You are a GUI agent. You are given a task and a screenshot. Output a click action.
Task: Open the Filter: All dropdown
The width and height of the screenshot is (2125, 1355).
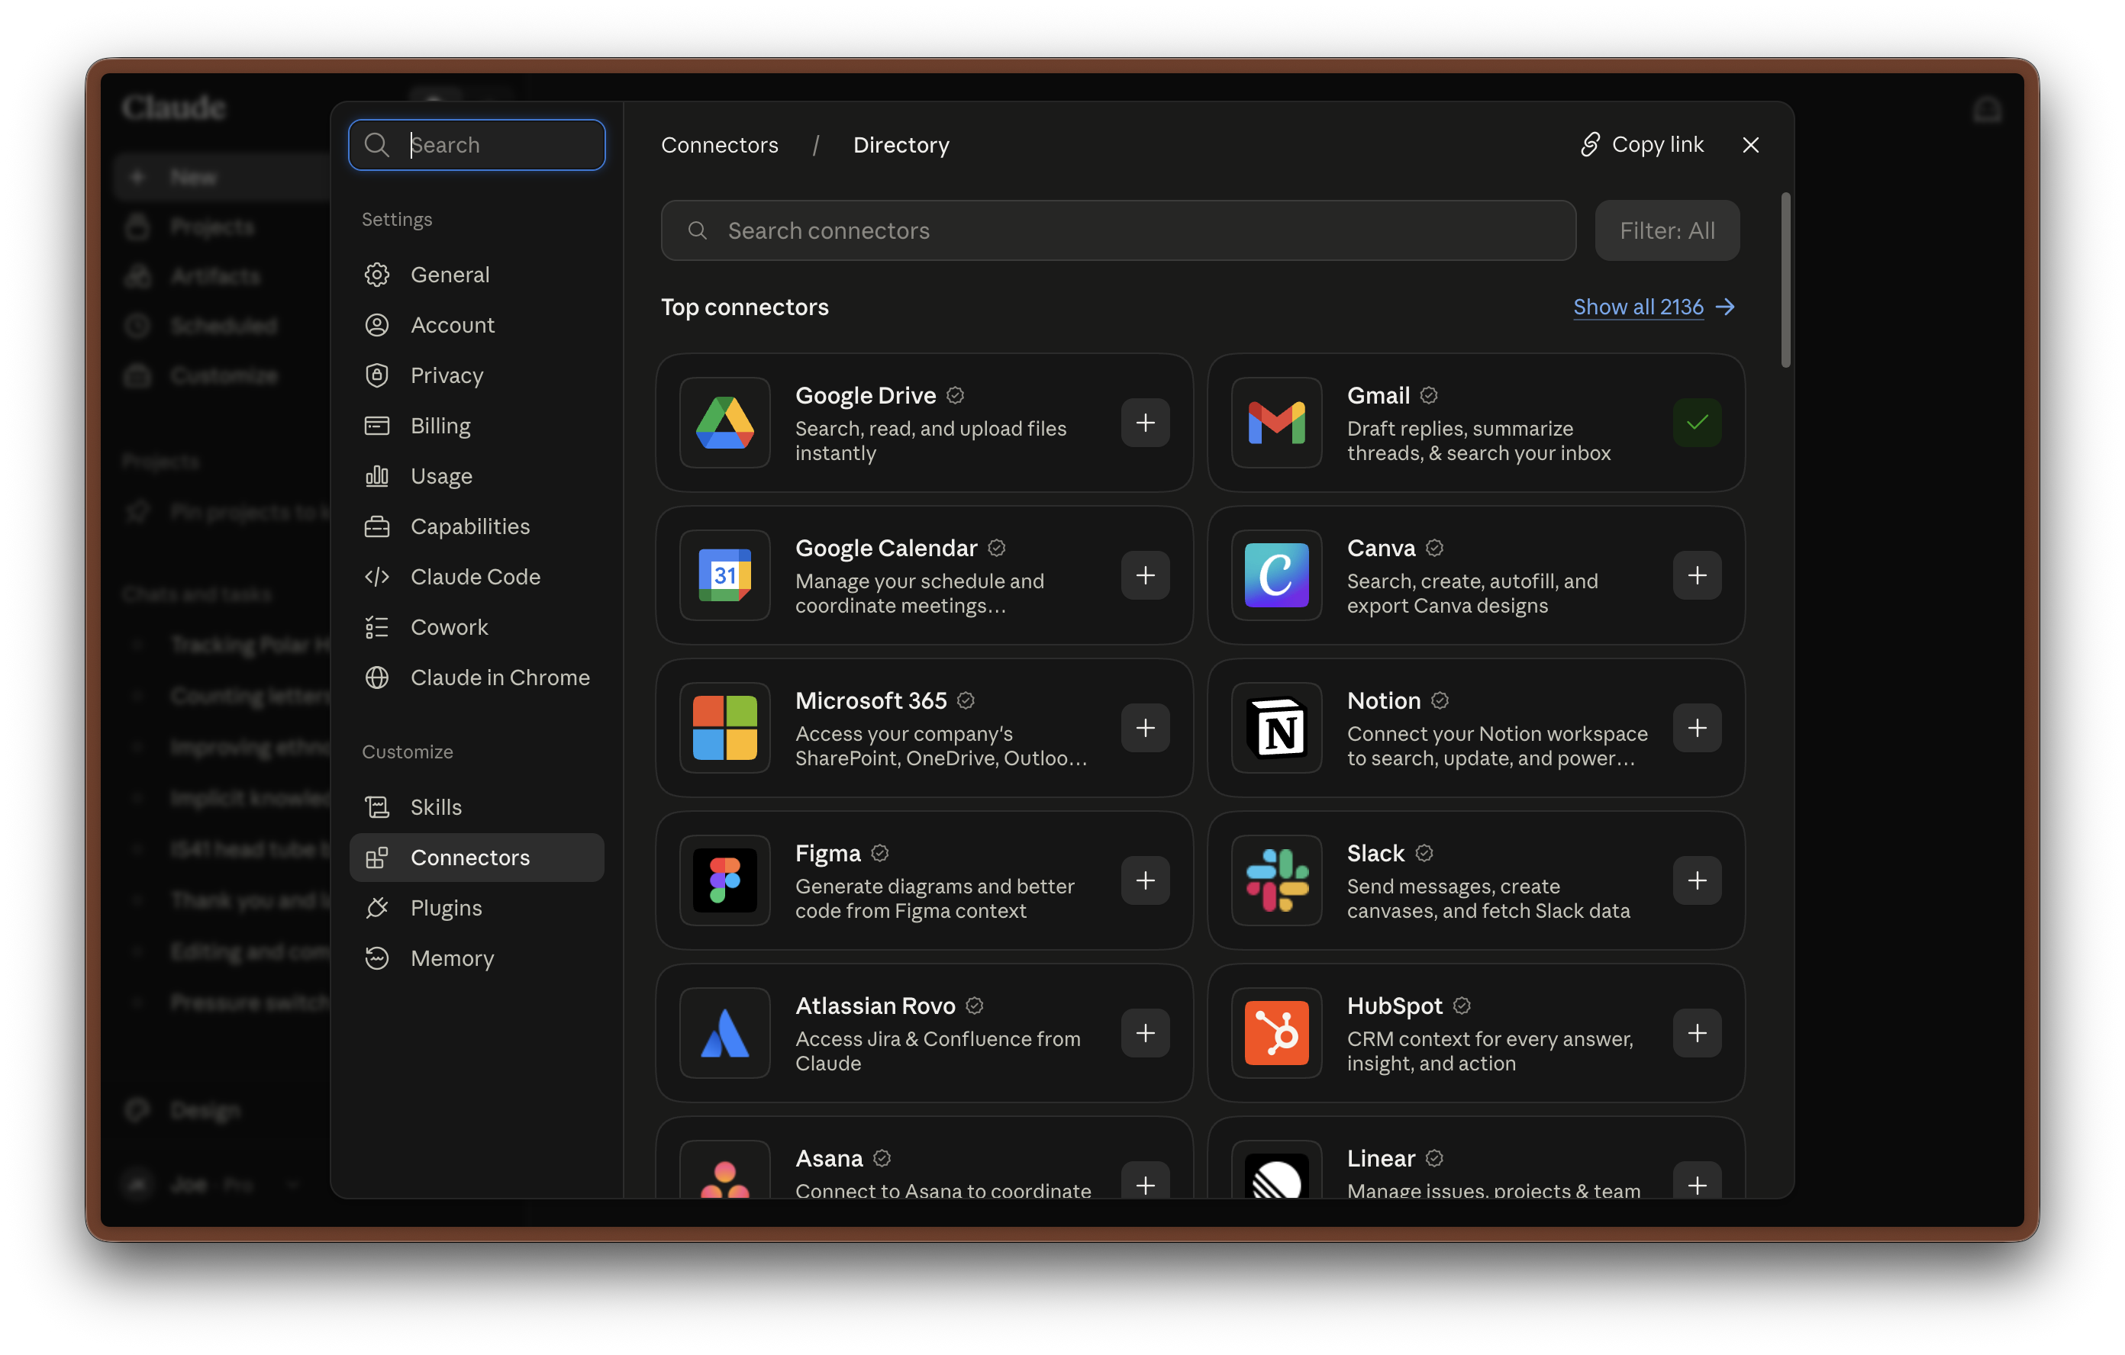point(1666,230)
